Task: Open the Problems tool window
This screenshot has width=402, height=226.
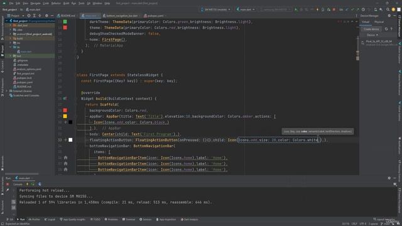Action: (111, 220)
